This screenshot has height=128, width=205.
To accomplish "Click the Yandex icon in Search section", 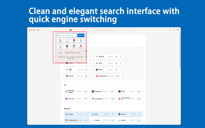I will pos(93,120).
